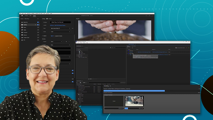Open the Watch Folders tab
The height and width of the screenshot is (120, 213).
(x=134, y=46)
